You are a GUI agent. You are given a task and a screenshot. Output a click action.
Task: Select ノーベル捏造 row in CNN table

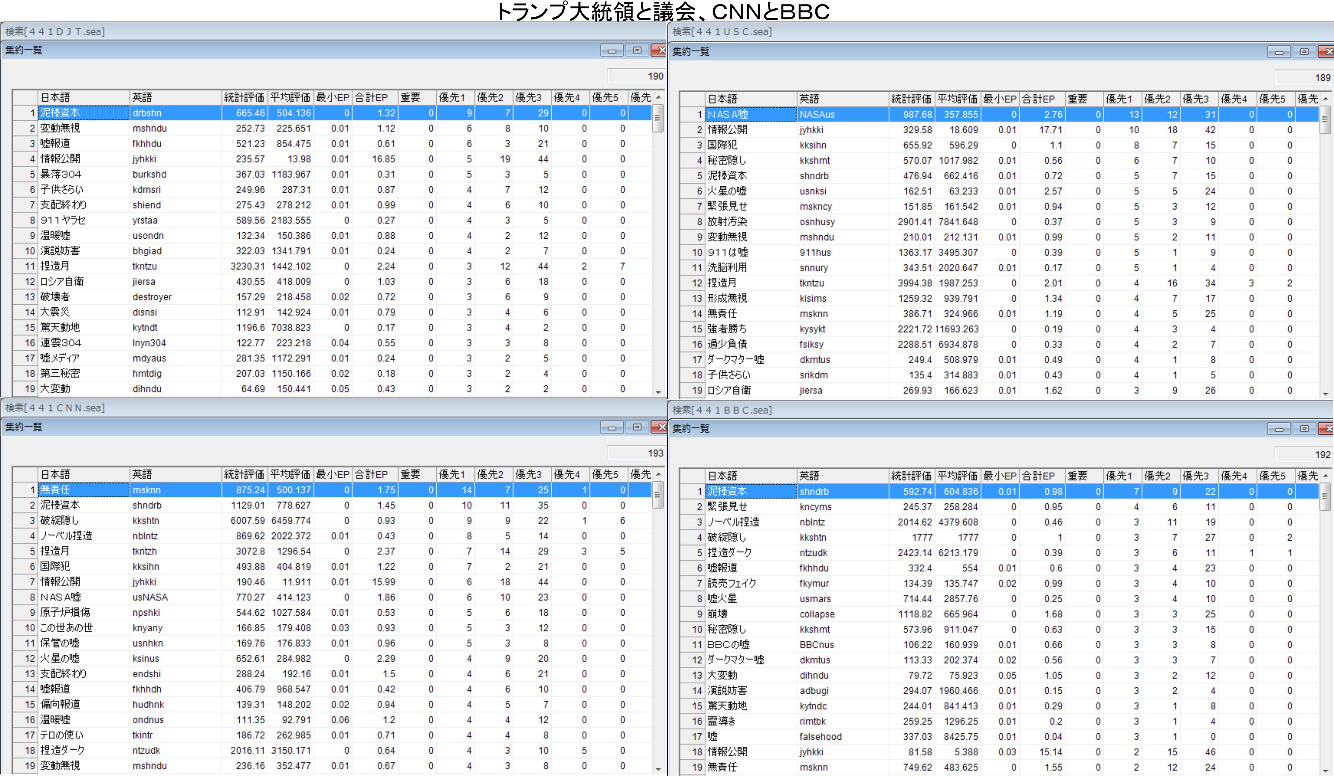tap(66, 536)
